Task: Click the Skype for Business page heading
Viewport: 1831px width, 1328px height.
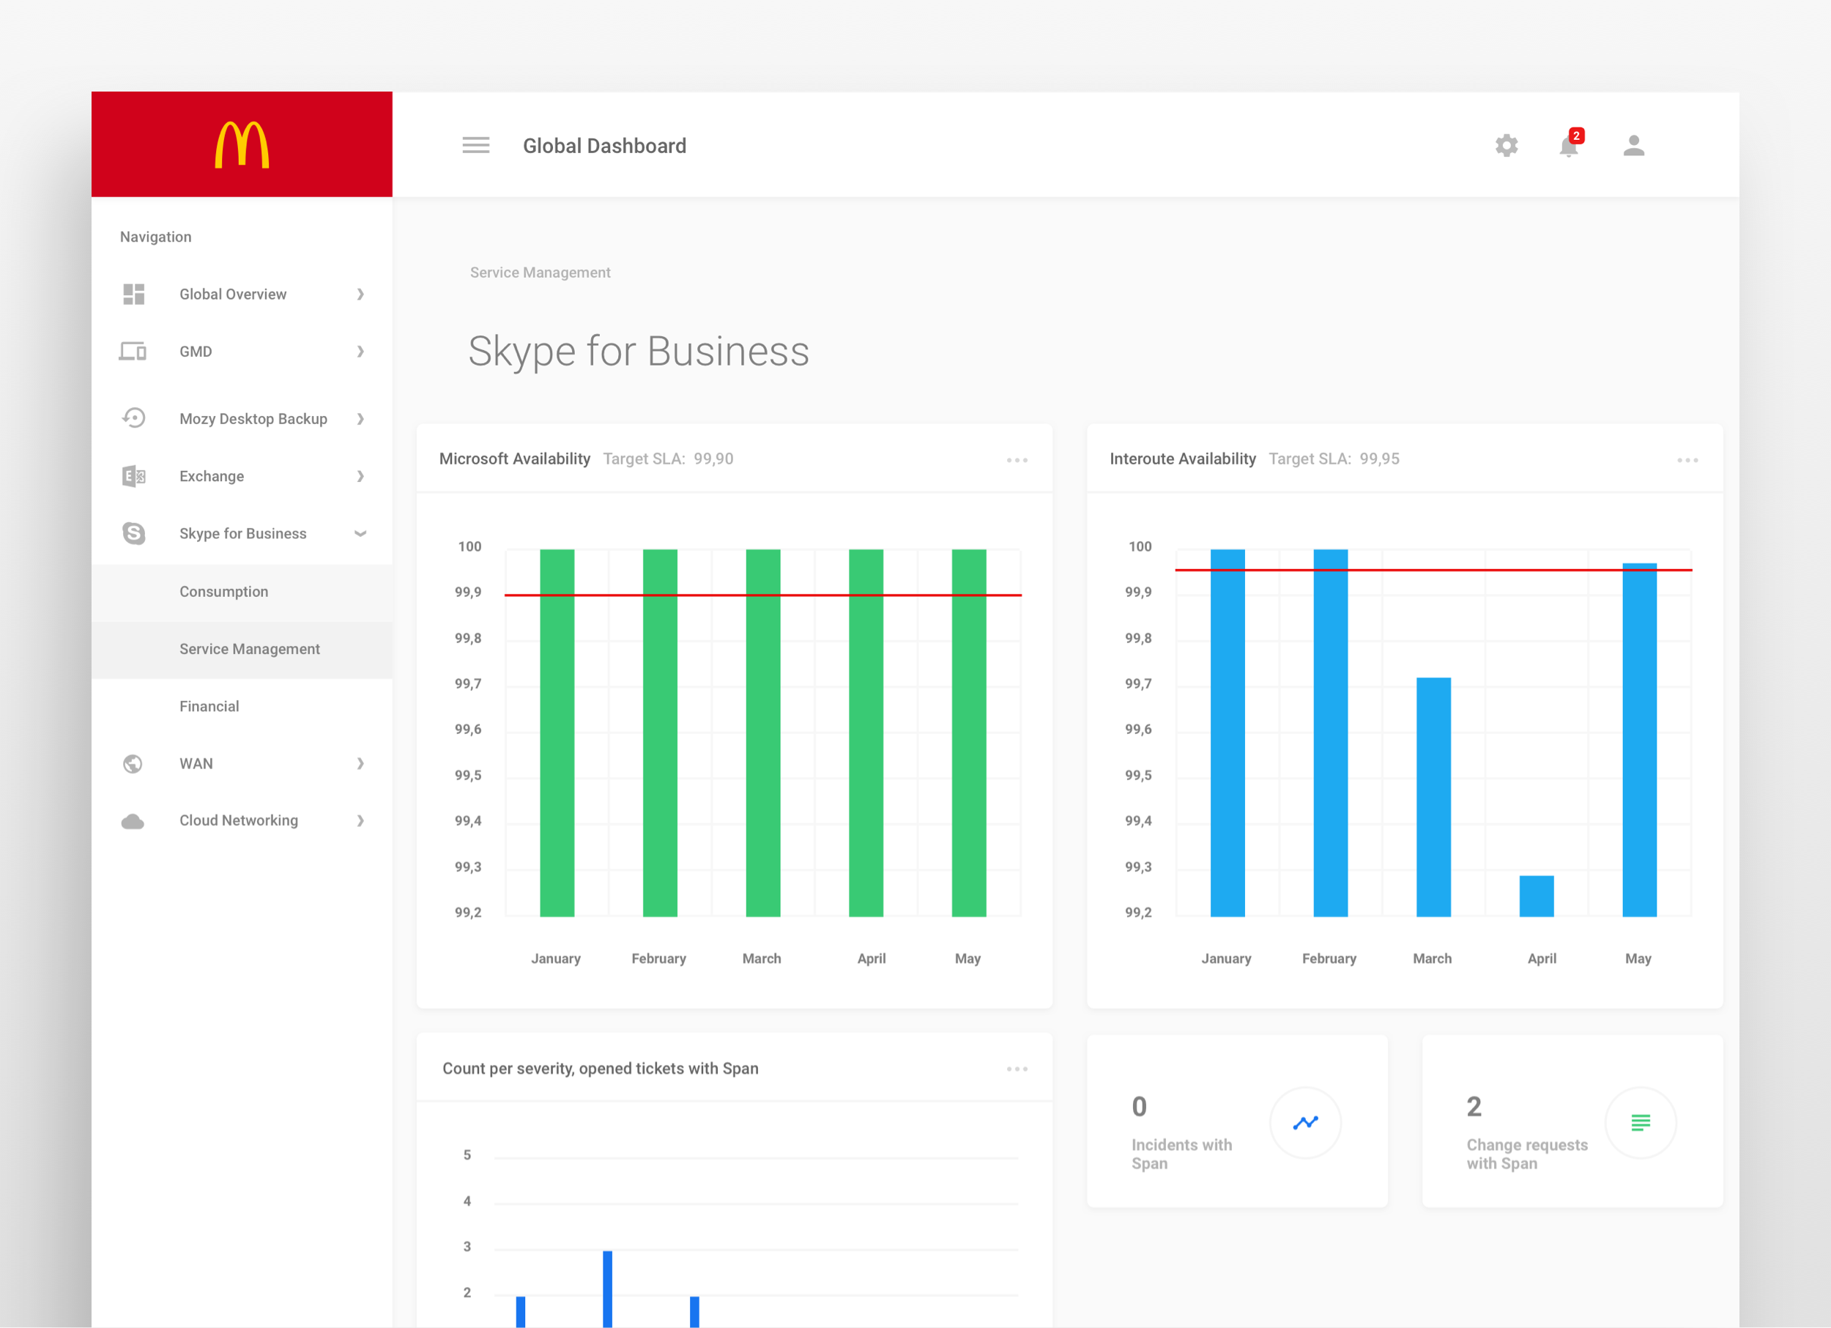Action: click(639, 352)
